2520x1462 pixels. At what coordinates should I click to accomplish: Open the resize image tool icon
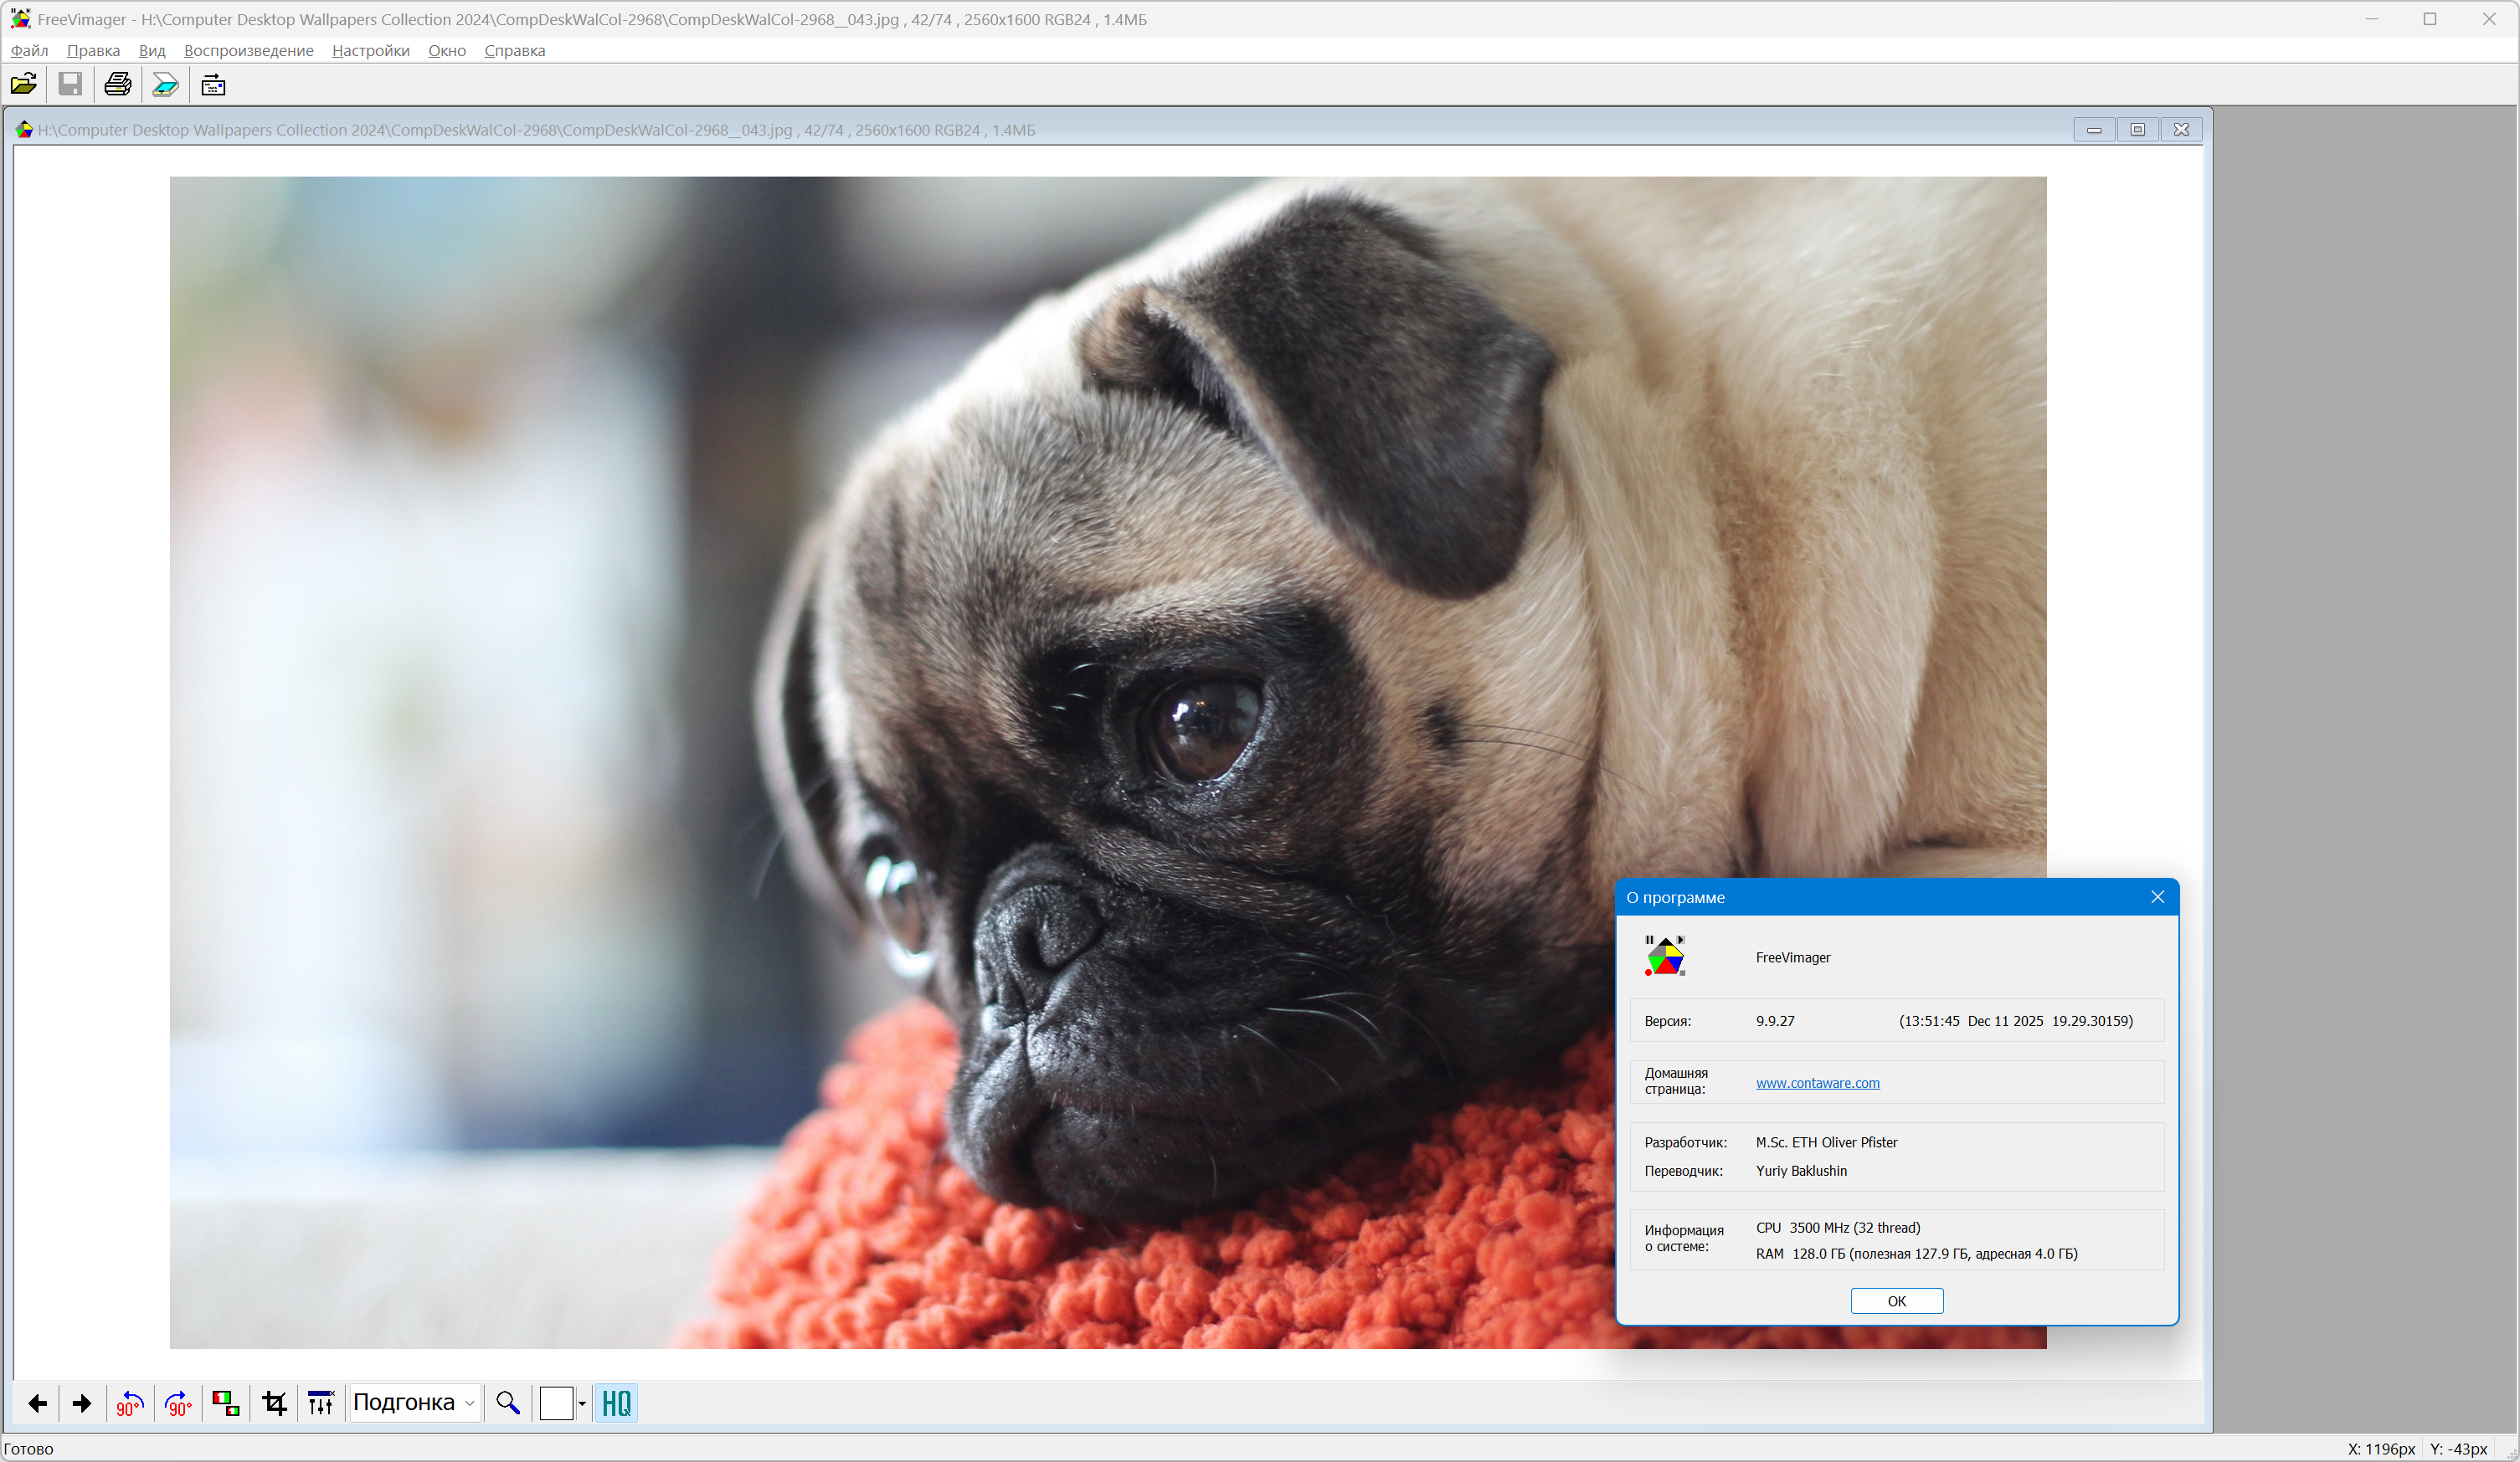[226, 1403]
